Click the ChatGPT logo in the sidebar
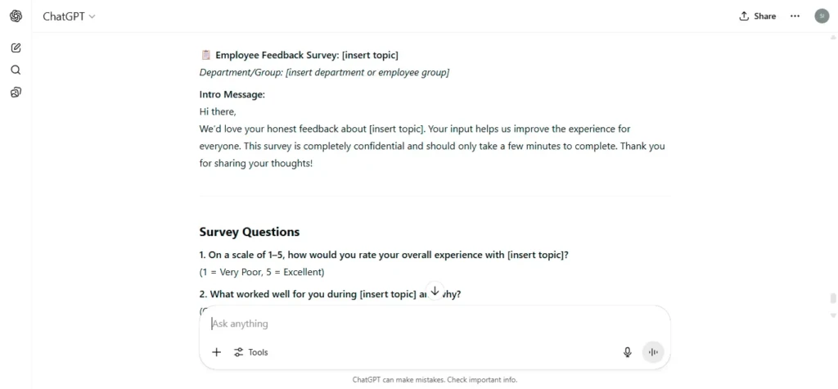 16,16
